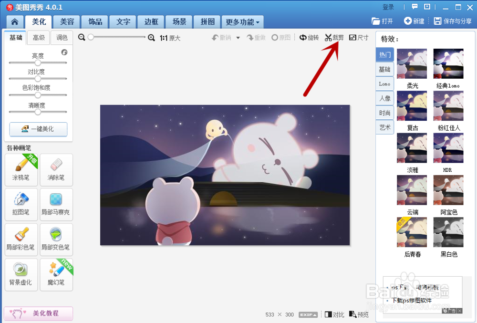This screenshot has width=477, height=323.
Task: Click the 清晰度 sharpness slider handle
Action: click(x=38, y=112)
